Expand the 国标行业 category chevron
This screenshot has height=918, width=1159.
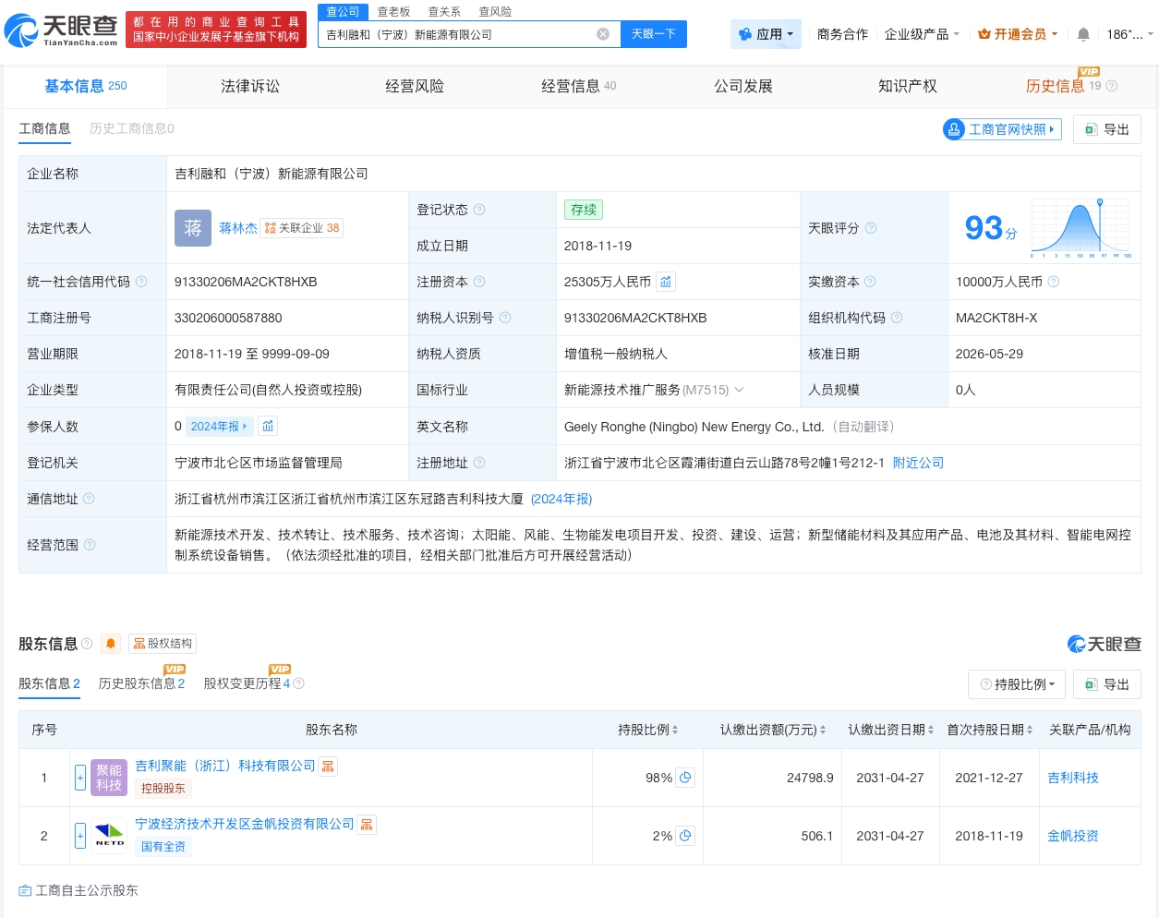[x=739, y=390]
